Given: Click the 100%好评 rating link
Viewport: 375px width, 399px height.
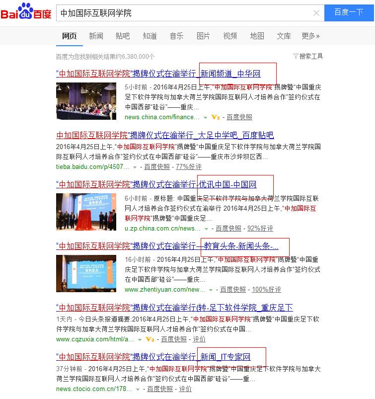Looking at the screenshot, I should coord(266,290).
